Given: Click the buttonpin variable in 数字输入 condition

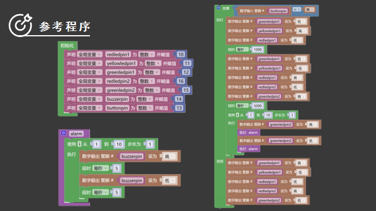Looking at the screenshot, I should click(278, 11).
